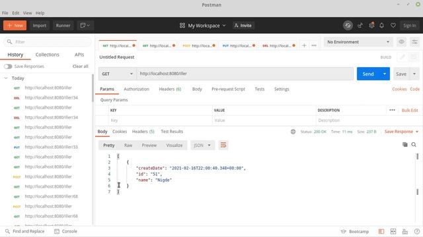Toggle the Save Responses switch
The image size is (423, 237).
click(8, 66)
